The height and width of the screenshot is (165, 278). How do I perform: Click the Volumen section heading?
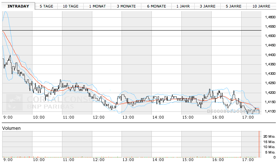12,128
